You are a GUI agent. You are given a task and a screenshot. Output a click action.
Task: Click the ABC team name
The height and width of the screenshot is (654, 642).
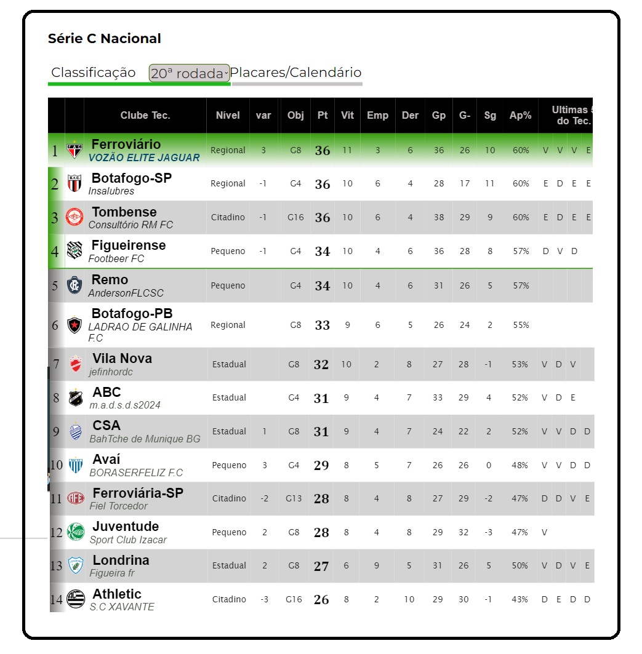click(106, 393)
